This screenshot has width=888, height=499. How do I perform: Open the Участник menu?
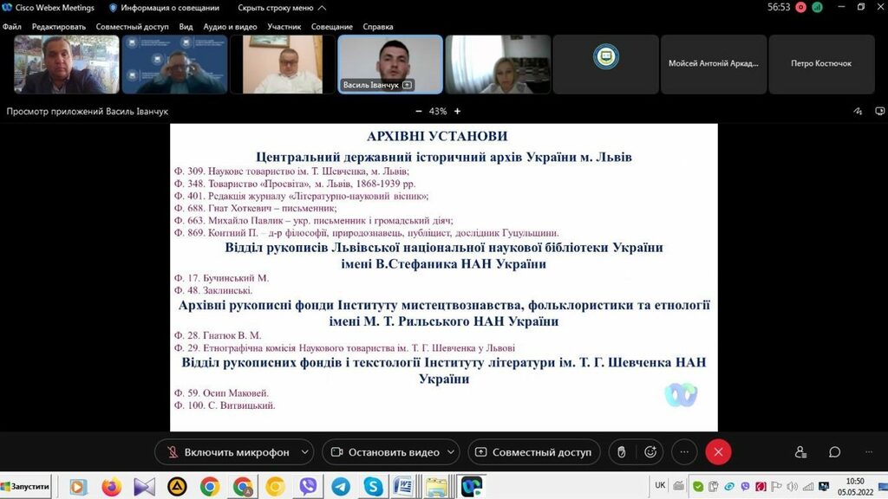coord(284,27)
